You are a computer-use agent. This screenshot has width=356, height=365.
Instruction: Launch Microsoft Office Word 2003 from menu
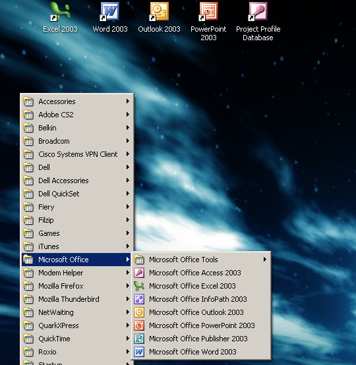pos(202,352)
